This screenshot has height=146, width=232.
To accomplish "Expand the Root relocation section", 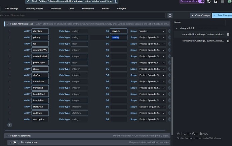I will [x=11, y=142].
